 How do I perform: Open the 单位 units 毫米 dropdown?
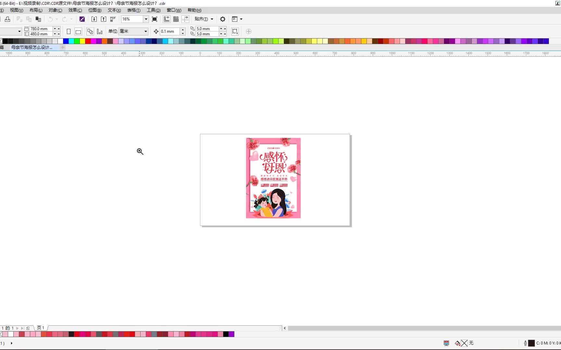[x=133, y=31]
